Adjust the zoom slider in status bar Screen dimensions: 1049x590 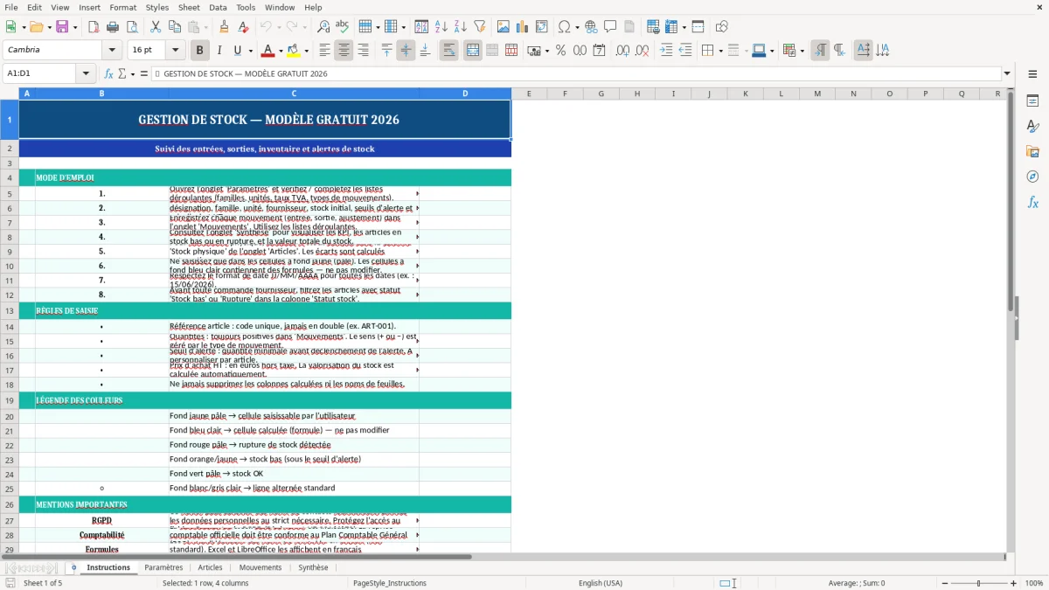[x=978, y=583]
